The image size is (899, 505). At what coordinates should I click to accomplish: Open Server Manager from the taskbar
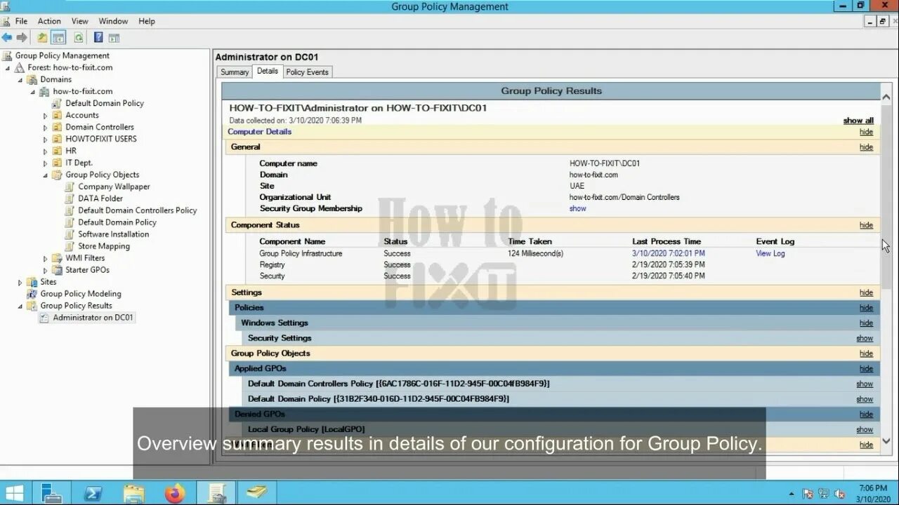point(51,492)
